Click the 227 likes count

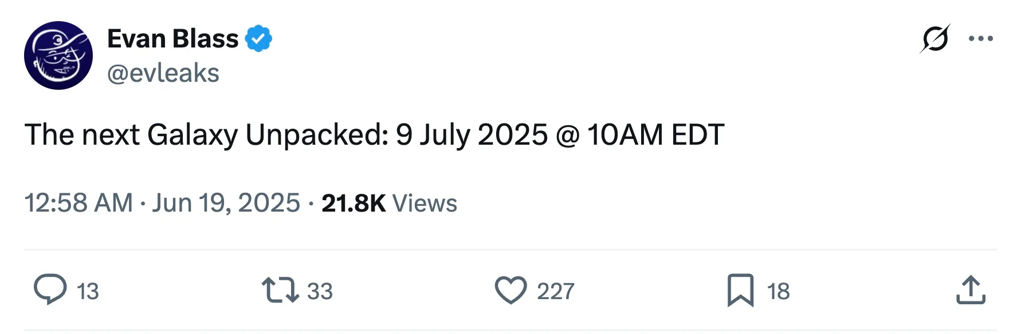555,291
